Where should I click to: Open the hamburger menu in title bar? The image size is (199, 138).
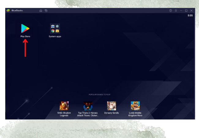click(x=176, y=10)
